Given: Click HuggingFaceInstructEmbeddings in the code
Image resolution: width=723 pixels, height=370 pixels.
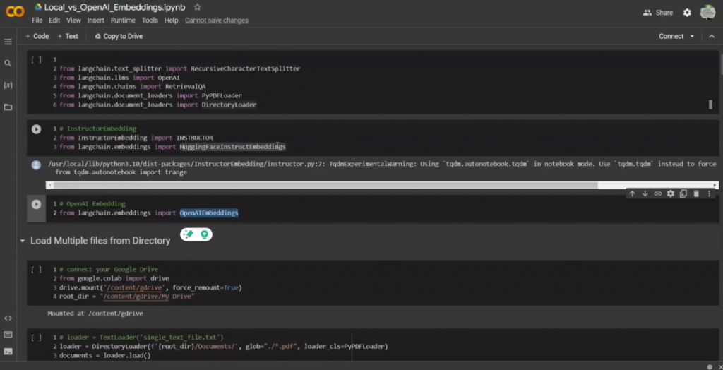Looking at the screenshot, I should [233, 147].
